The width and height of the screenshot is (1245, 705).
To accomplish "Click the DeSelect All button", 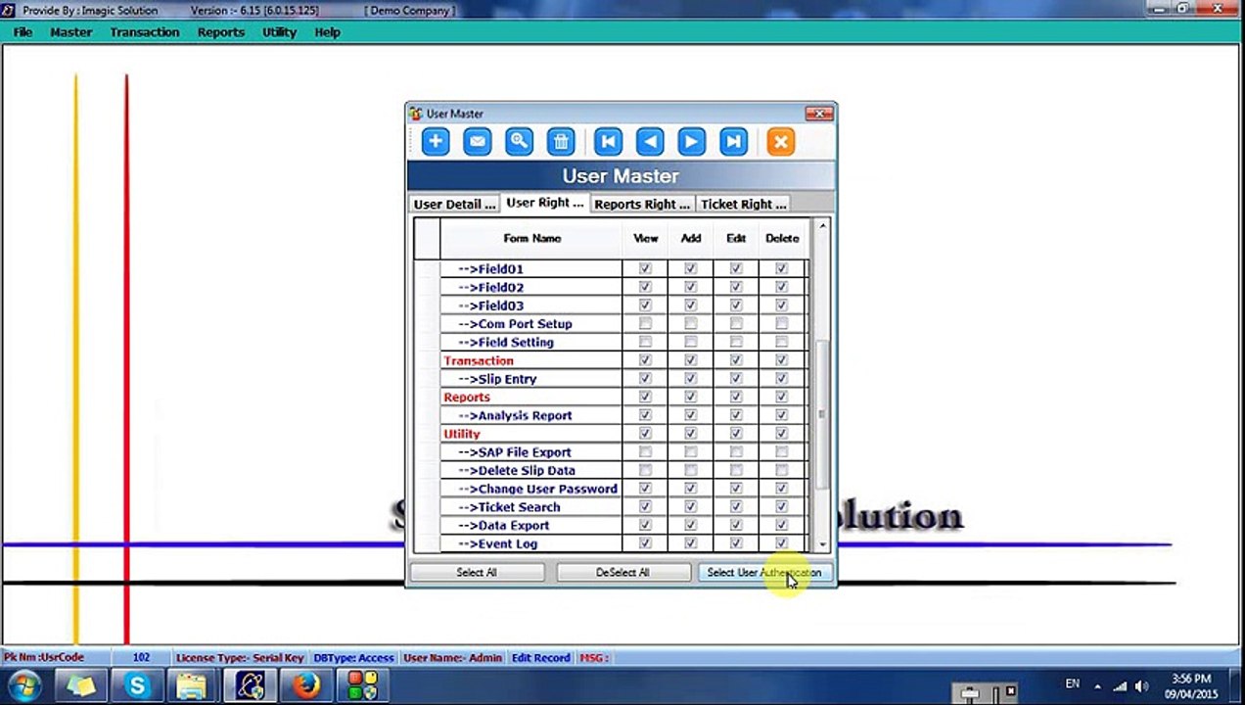I will (622, 573).
